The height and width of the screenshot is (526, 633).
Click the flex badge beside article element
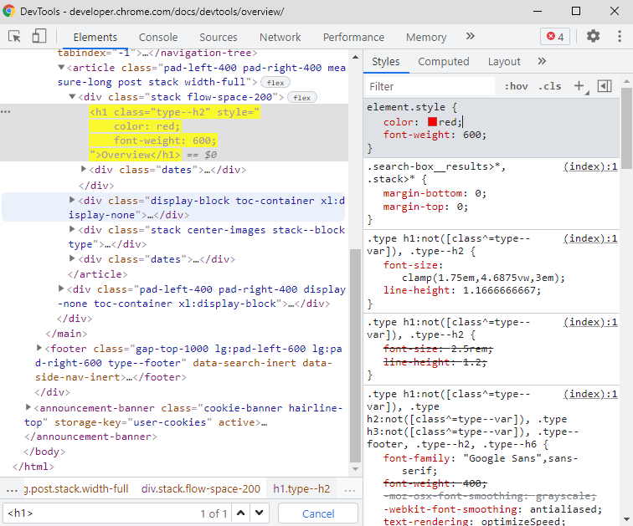tap(275, 82)
